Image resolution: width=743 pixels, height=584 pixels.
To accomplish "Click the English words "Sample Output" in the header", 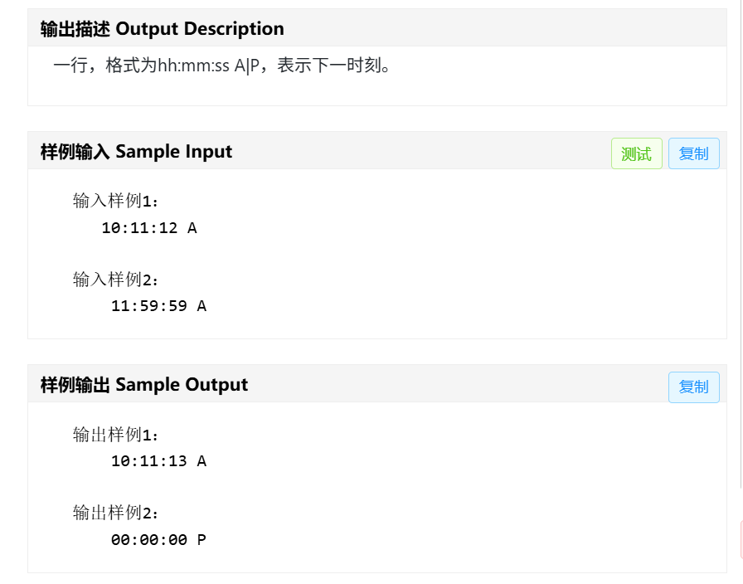I will tap(182, 385).
